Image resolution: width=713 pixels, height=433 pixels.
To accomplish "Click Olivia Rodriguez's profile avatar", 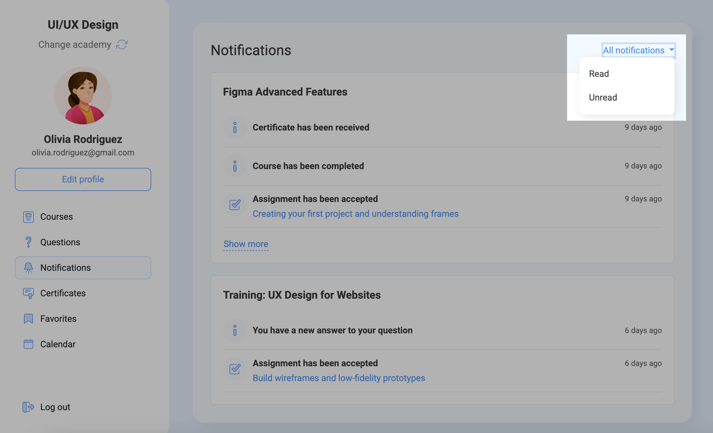I will pos(83,95).
